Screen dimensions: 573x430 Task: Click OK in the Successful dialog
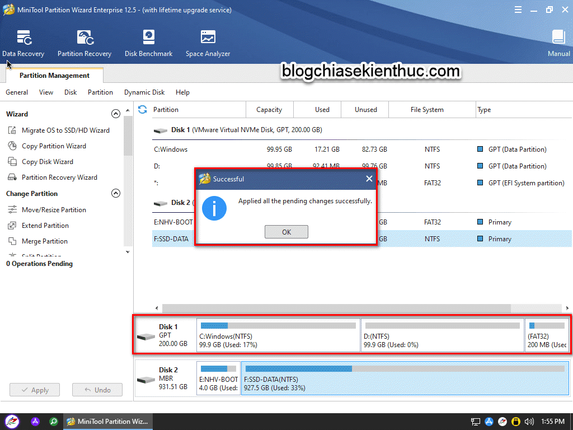[x=286, y=232]
